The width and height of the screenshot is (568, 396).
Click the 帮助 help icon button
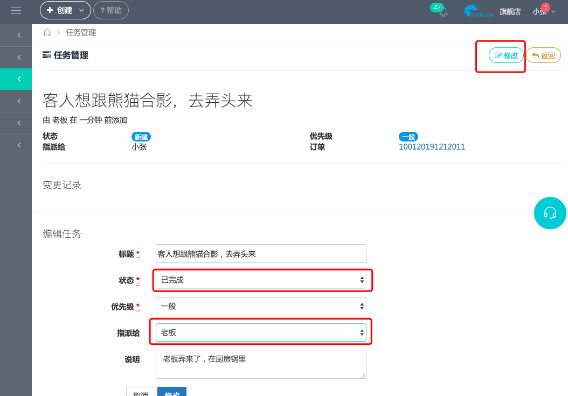(110, 10)
